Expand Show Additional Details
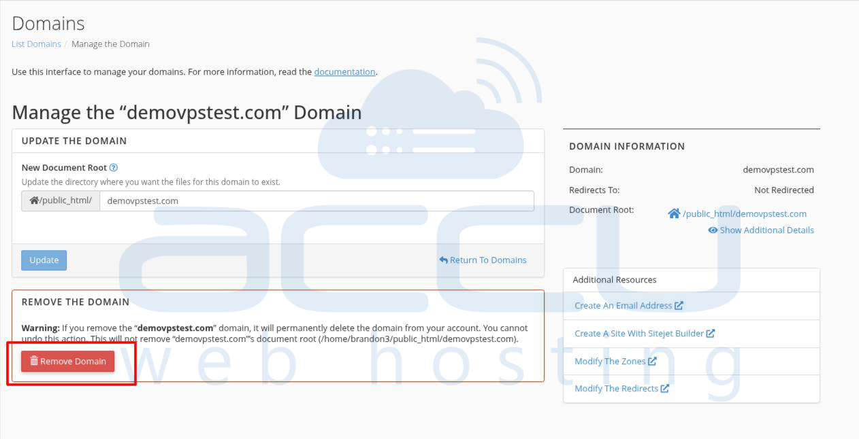Image resolution: width=859 pixels, height=439 pixels. [x=766, y=230]
